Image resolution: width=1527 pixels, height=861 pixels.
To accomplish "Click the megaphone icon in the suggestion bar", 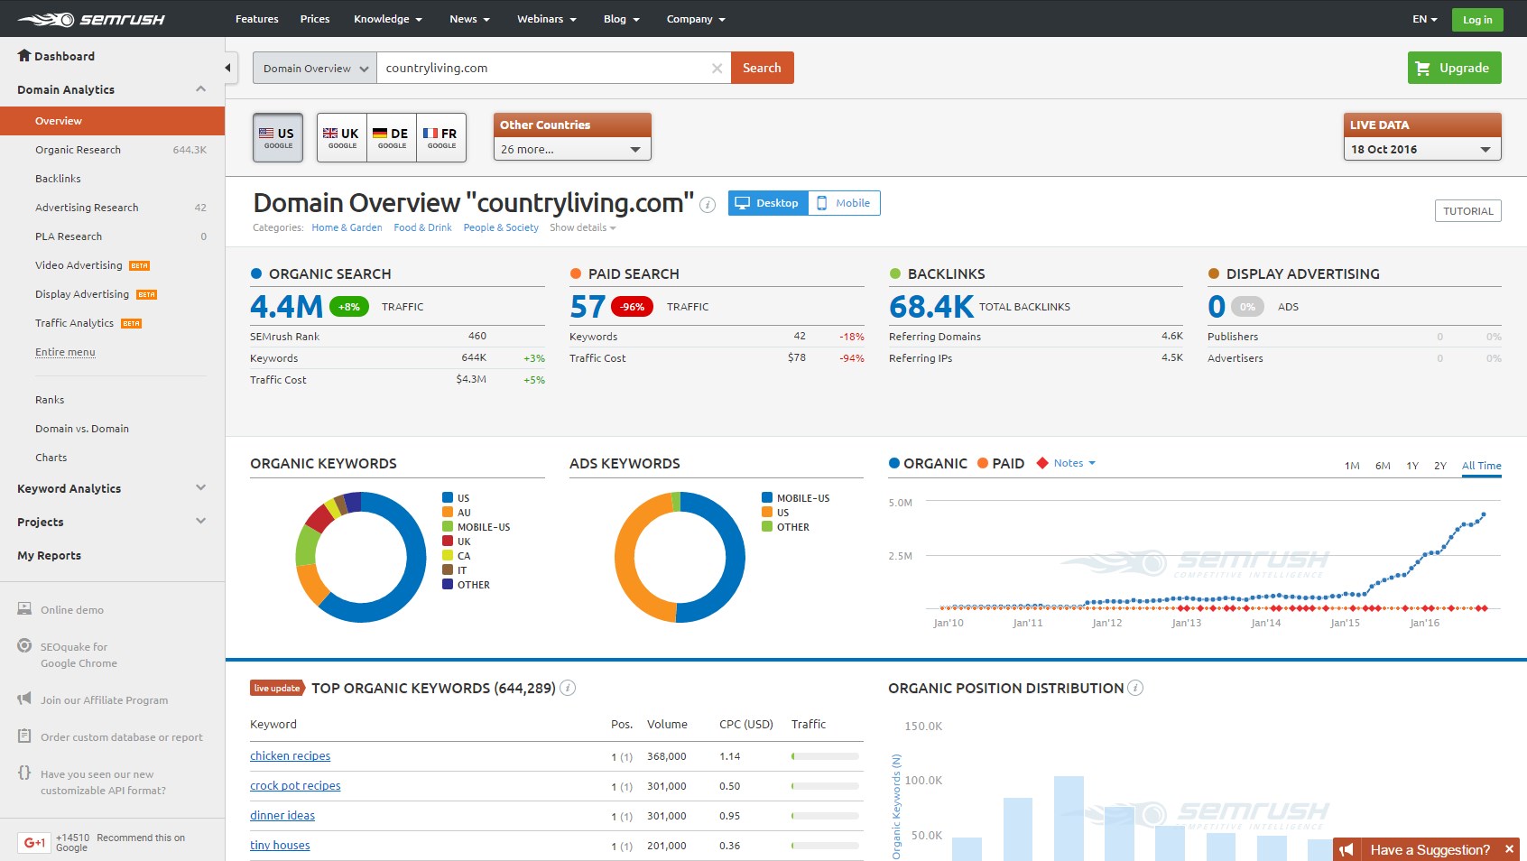I will click(1347, 850).
